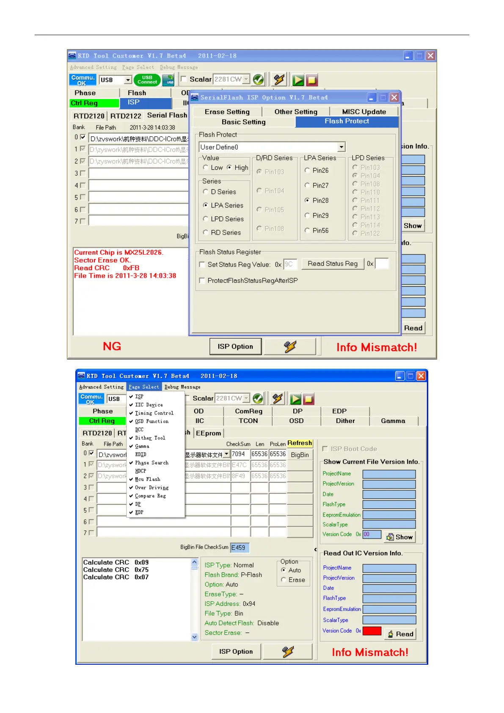Viewport: 504px width, 713px height.
Task: Click the Read button with icon in lower window
Action: coord(400,634)
